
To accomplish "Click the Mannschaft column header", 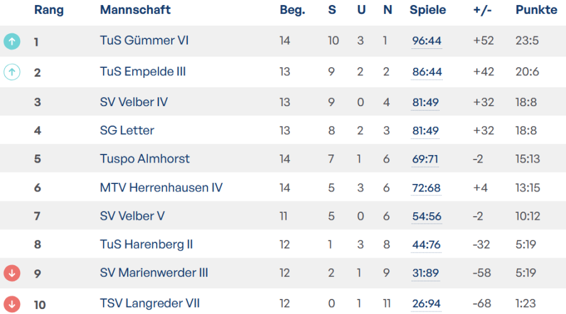I will tap(135, 10).
